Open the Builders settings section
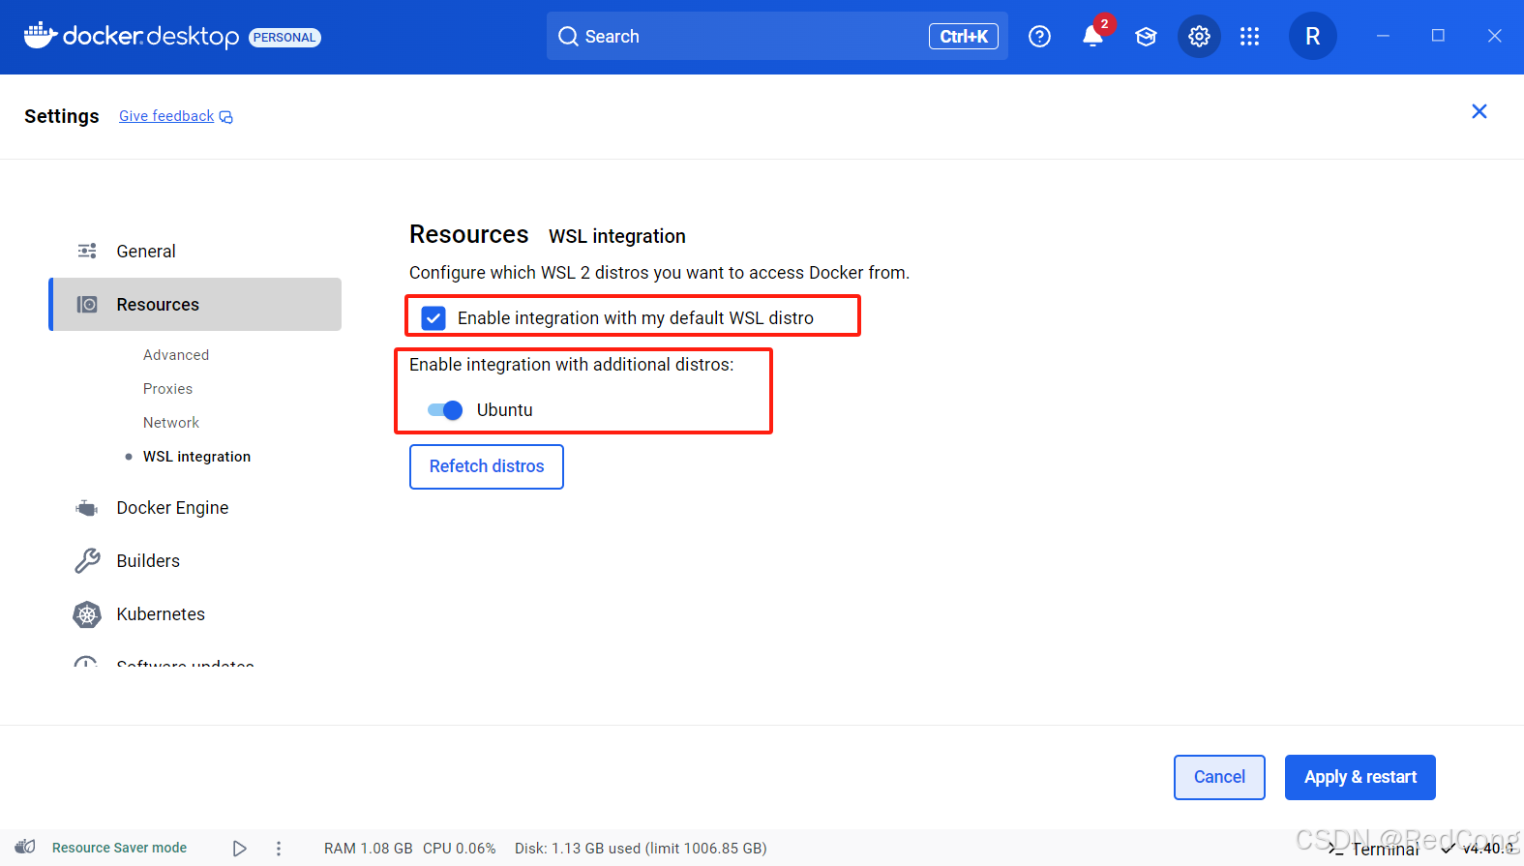1524x866 pixels. (x=148, y=561)
